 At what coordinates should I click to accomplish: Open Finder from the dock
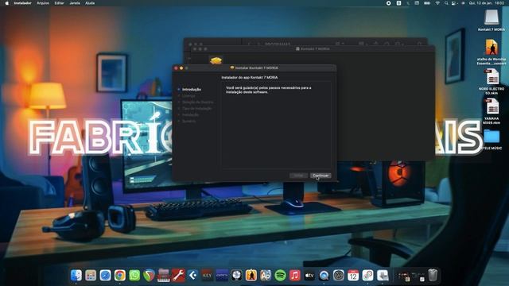(76, 276)
